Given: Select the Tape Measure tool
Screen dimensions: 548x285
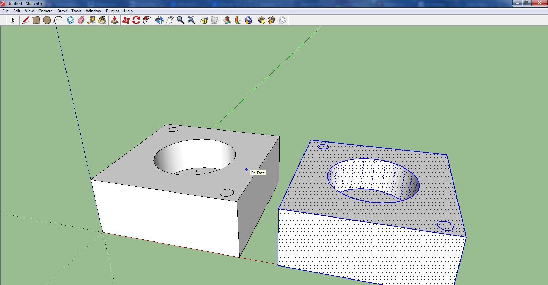Looking at the screenshot, I should 92,20.
